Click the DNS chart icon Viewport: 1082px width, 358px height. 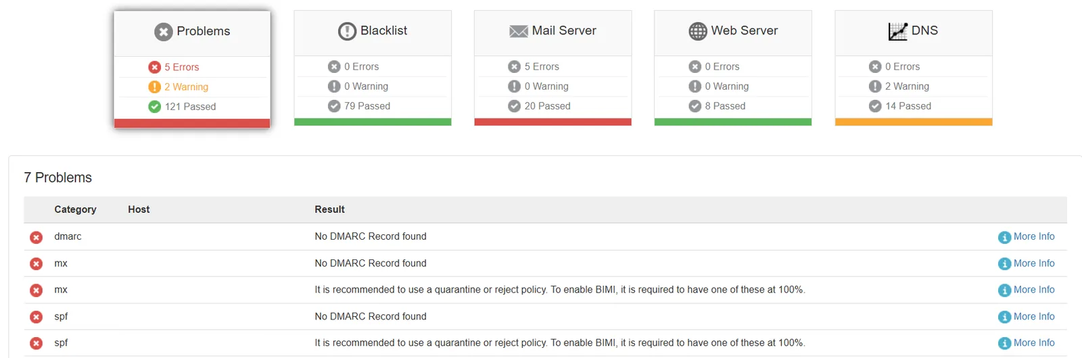tap(898, 31)
